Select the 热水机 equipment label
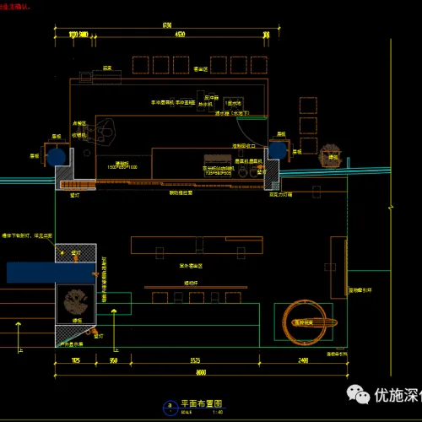Screen dimensions: 422x422 point(205,105)
